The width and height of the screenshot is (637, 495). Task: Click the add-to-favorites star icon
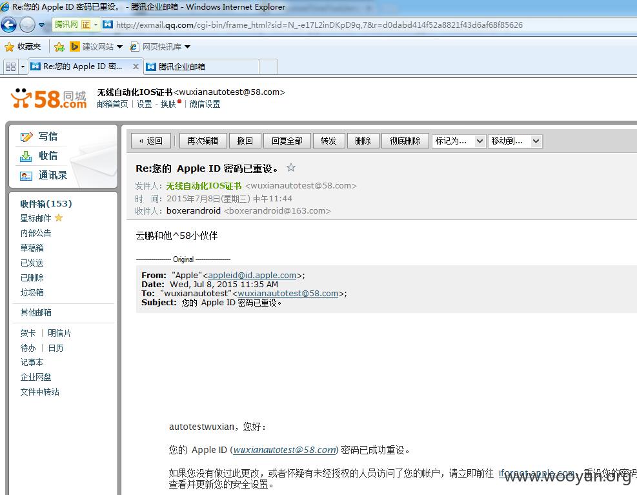point(59,46)
